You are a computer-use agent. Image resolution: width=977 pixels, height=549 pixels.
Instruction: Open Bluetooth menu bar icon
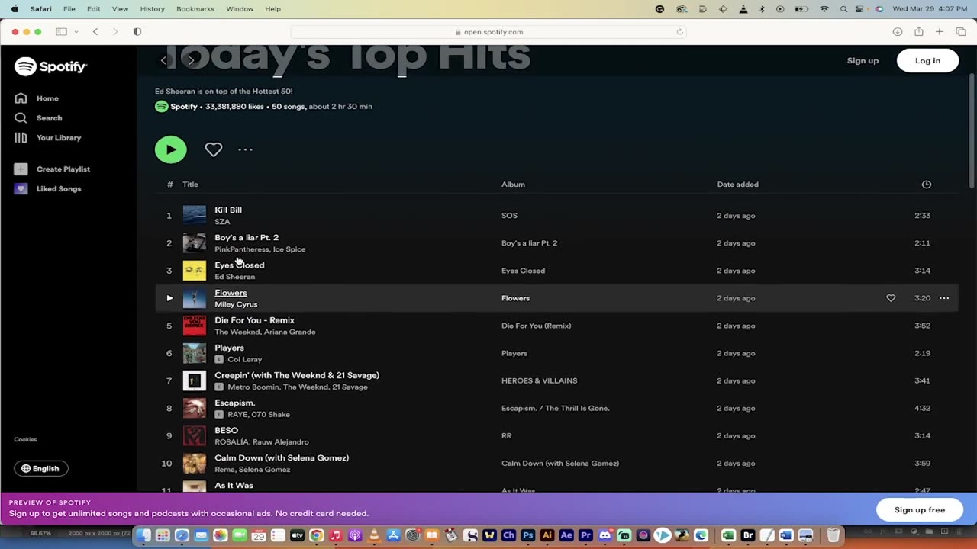pyautogui.click(x=762, y=9)
